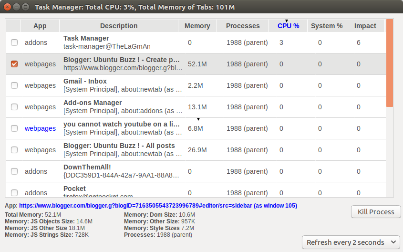
Task: Uncheck the Blogger Create post row checkbox
Action: point(14,64)
